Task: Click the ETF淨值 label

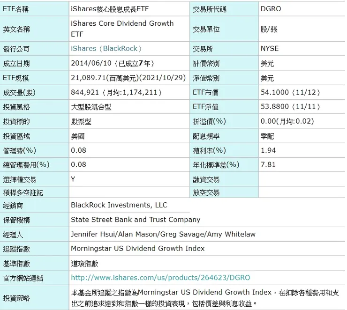Action: 205,107
